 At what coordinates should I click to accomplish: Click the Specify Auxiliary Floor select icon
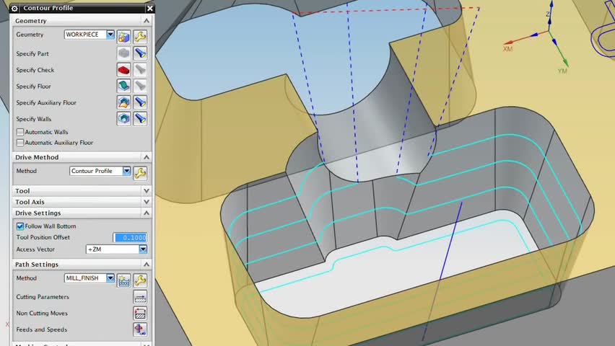123,102
